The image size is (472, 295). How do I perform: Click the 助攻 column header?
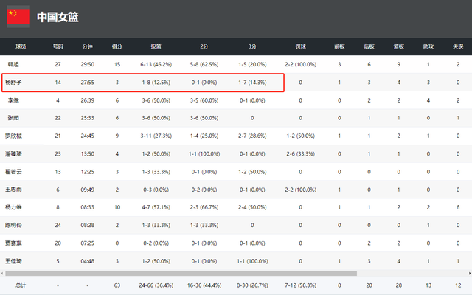click(428, 46)
